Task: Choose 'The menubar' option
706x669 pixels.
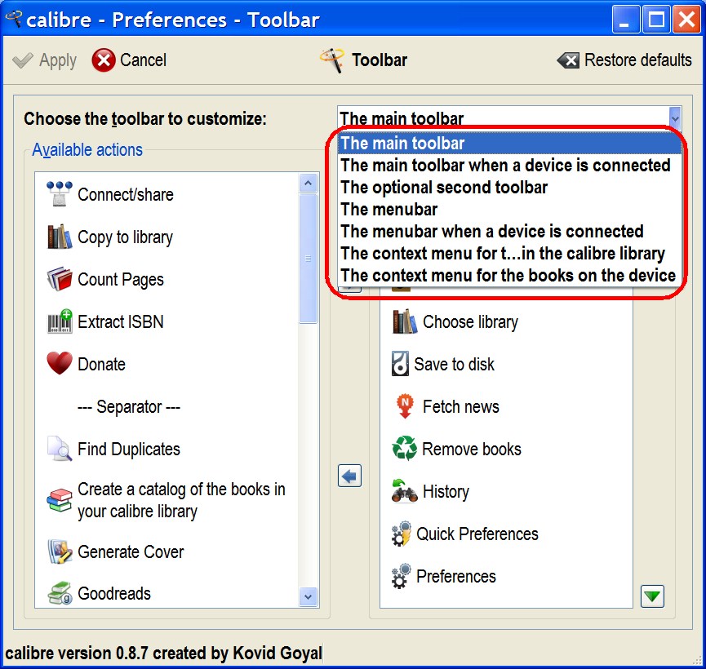Action: click(x=509, y=210)
